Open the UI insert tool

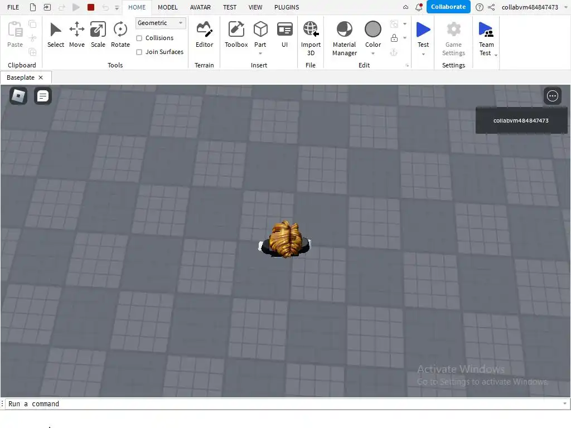285,35
